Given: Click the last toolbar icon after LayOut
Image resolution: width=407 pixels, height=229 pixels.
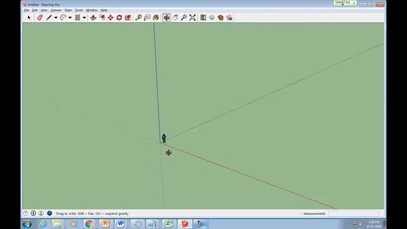Looking at the screenshot, I should pyautogui.click(x=229, y=17).
